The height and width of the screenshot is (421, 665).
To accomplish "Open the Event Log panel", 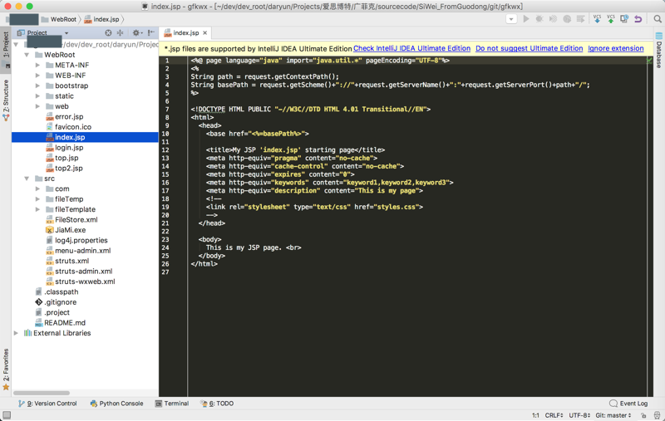I will tap(628, 404).
